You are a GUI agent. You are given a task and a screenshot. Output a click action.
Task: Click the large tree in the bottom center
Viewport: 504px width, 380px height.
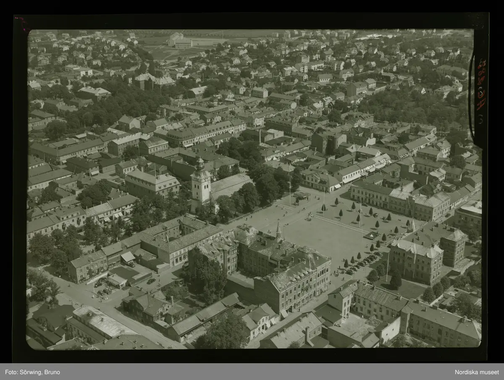223,333
